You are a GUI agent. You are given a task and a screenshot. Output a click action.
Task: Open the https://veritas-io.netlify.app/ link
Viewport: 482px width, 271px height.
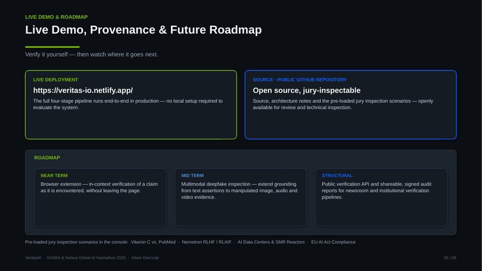83,90
